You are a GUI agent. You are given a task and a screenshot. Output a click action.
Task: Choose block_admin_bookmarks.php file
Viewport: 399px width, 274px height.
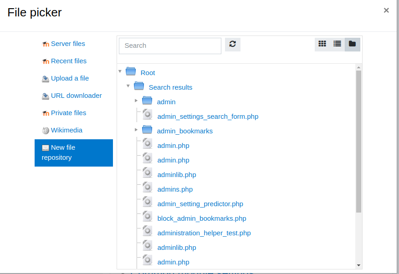coord(202,218)
